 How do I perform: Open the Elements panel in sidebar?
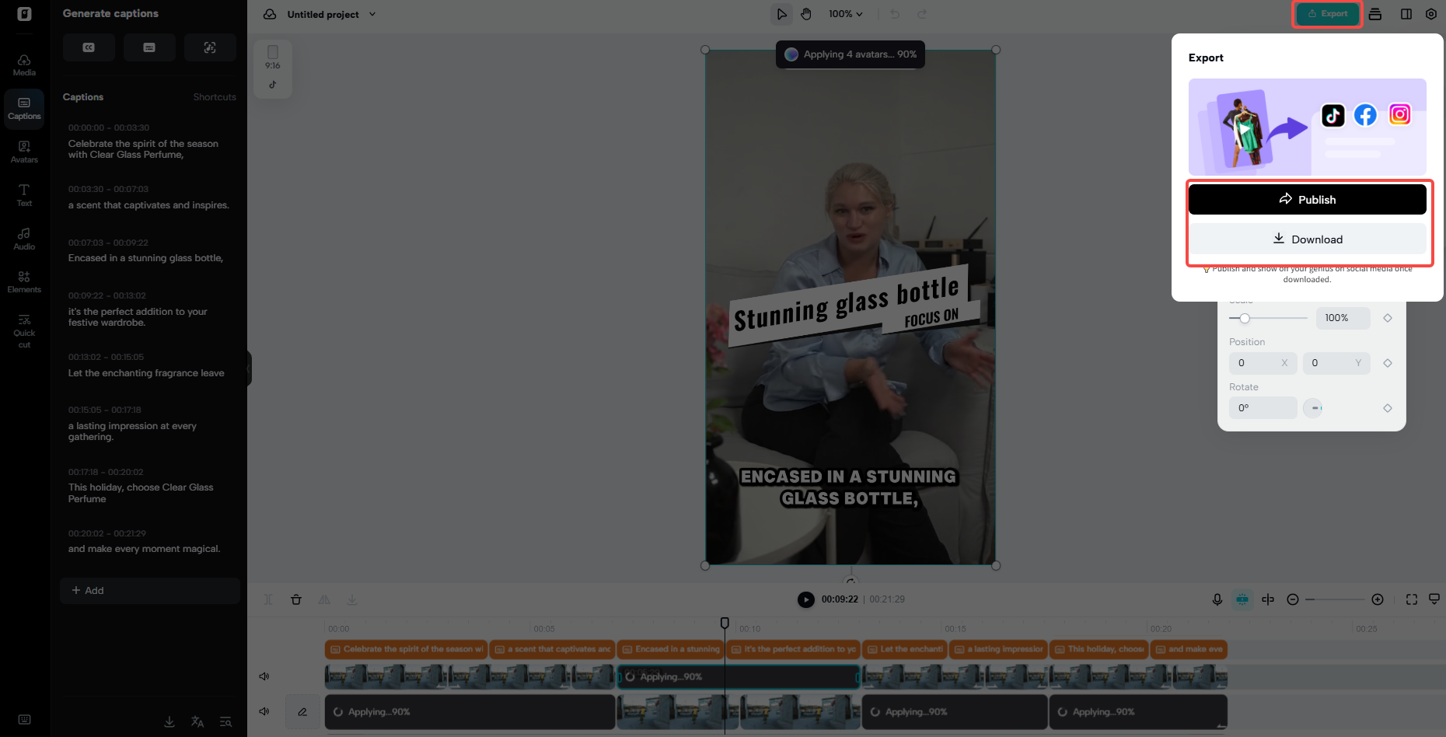pyautogui.click(x=24, y=281)
